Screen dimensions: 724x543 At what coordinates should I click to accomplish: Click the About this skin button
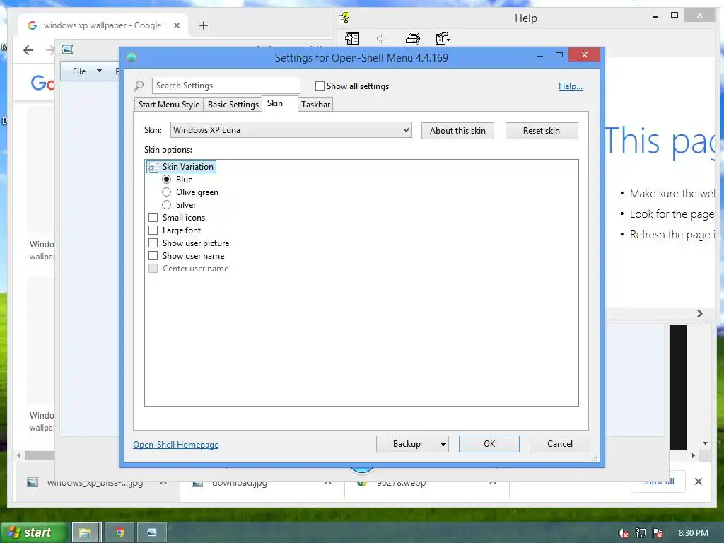[457, 131]
